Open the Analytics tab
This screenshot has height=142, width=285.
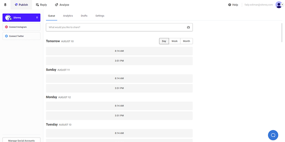[x=68, y=16]
